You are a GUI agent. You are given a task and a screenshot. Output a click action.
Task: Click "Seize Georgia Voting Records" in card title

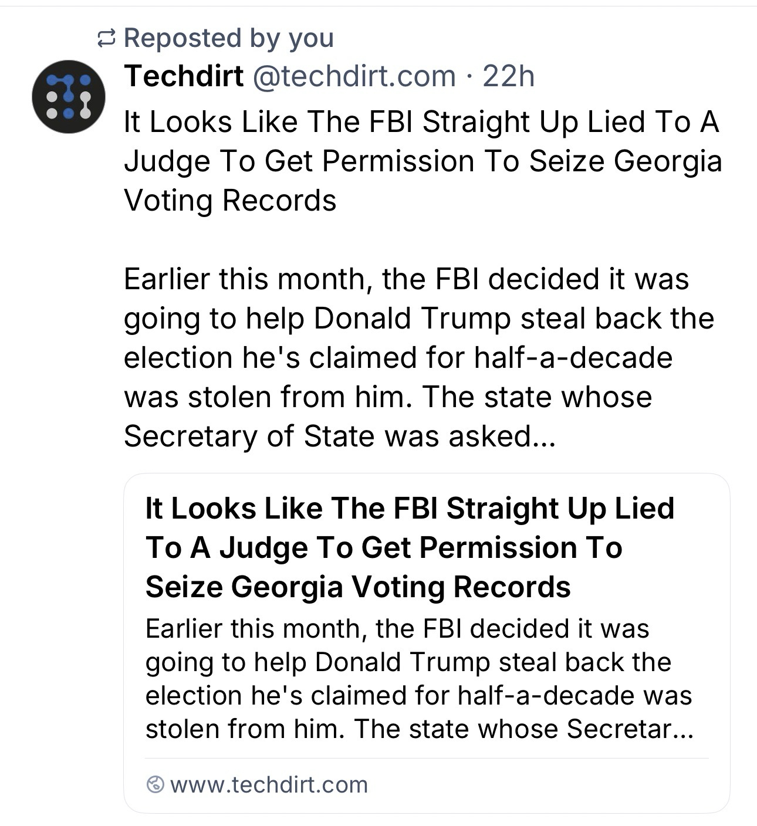(358, 586)
